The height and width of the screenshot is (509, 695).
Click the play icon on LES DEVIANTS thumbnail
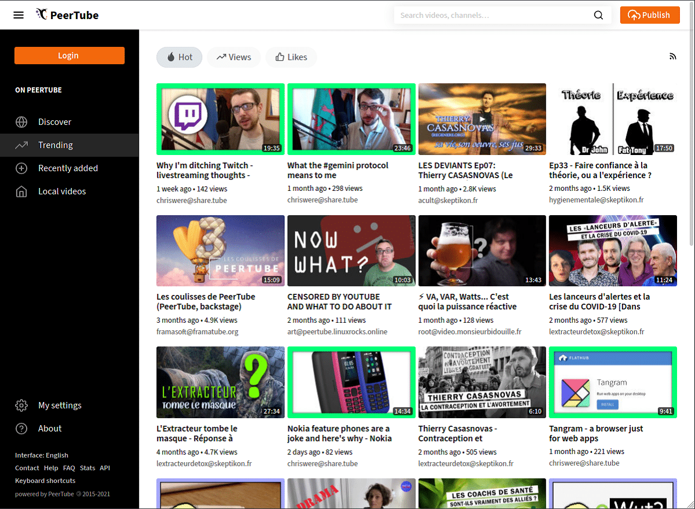(x=482, y=119)
